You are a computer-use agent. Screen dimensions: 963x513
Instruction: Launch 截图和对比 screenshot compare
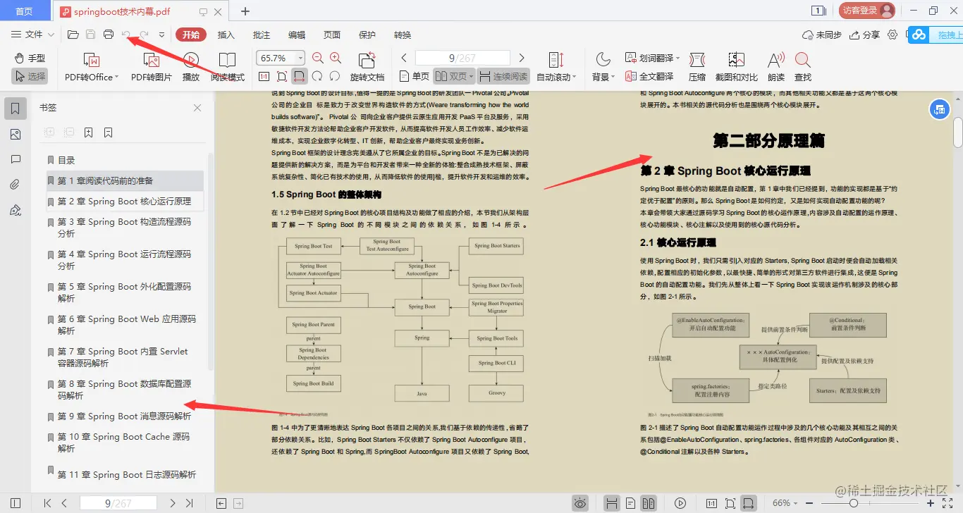735,66
